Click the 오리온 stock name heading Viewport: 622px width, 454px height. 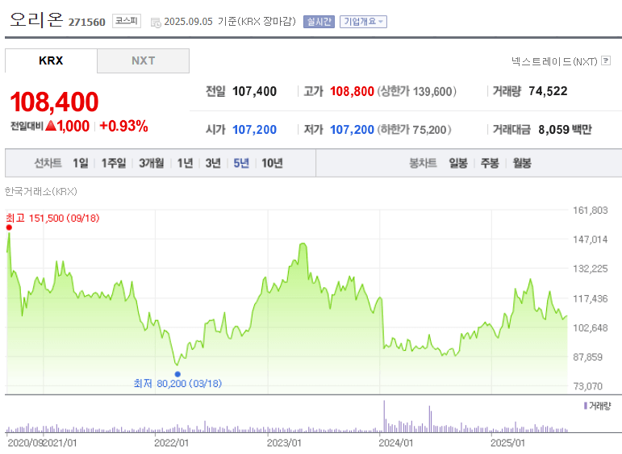[36, 19]
